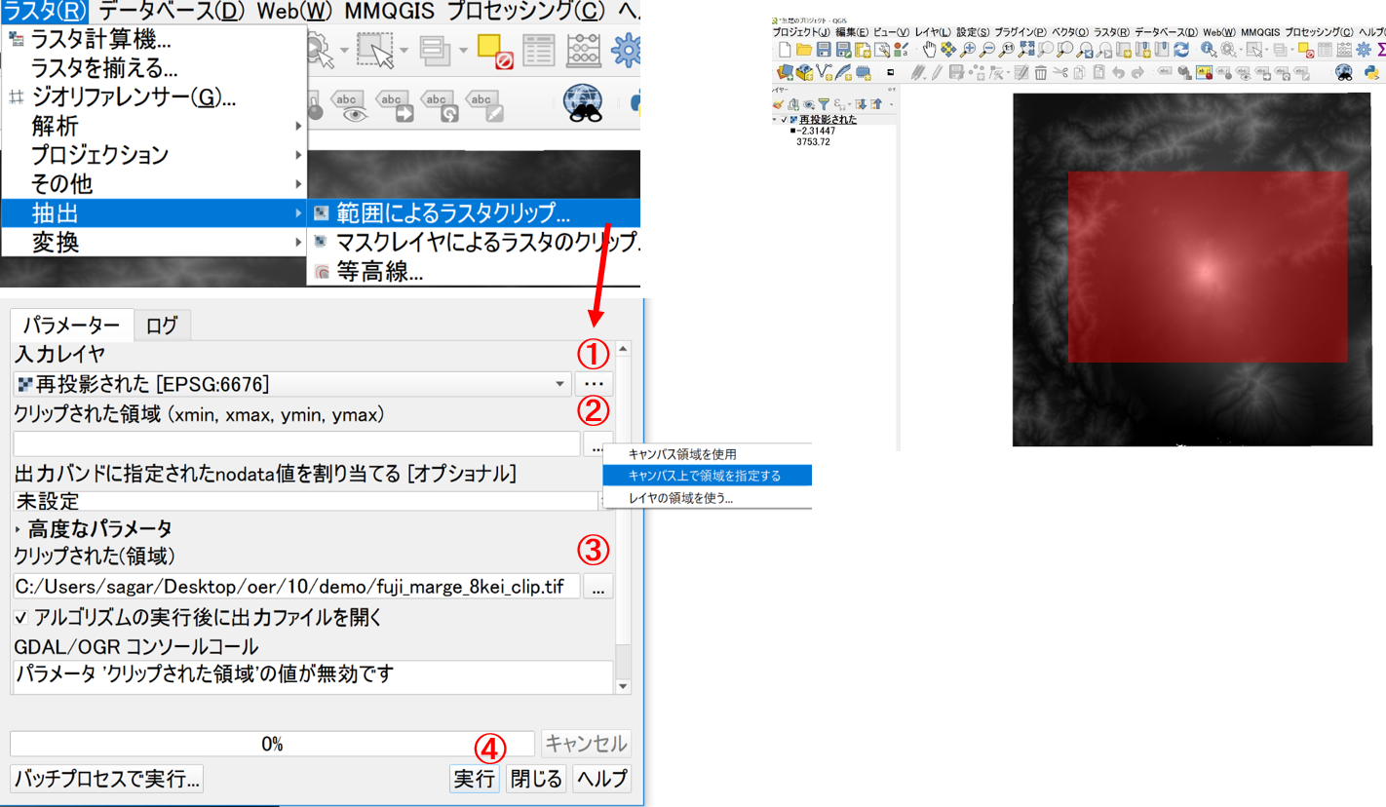
Task: Click the 実行 button
Action: coord(475,779)
